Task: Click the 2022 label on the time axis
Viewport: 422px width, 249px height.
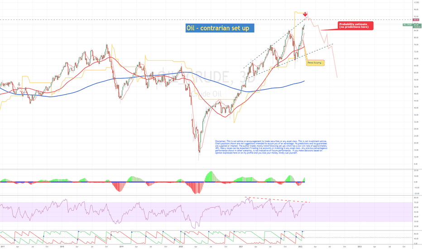Action: (x=300, y=246)
